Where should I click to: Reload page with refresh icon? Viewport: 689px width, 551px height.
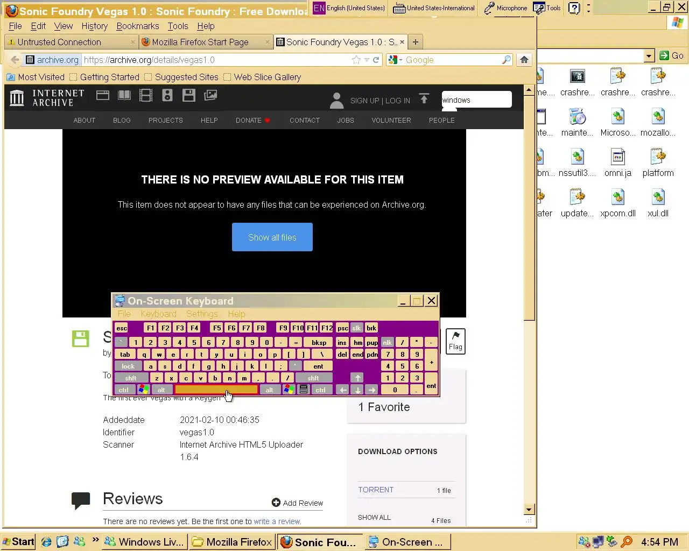pyautogui.click(x=376, y=60)
